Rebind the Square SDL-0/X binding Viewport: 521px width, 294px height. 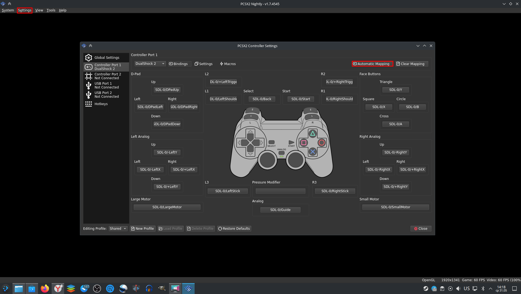coord(379,107)
